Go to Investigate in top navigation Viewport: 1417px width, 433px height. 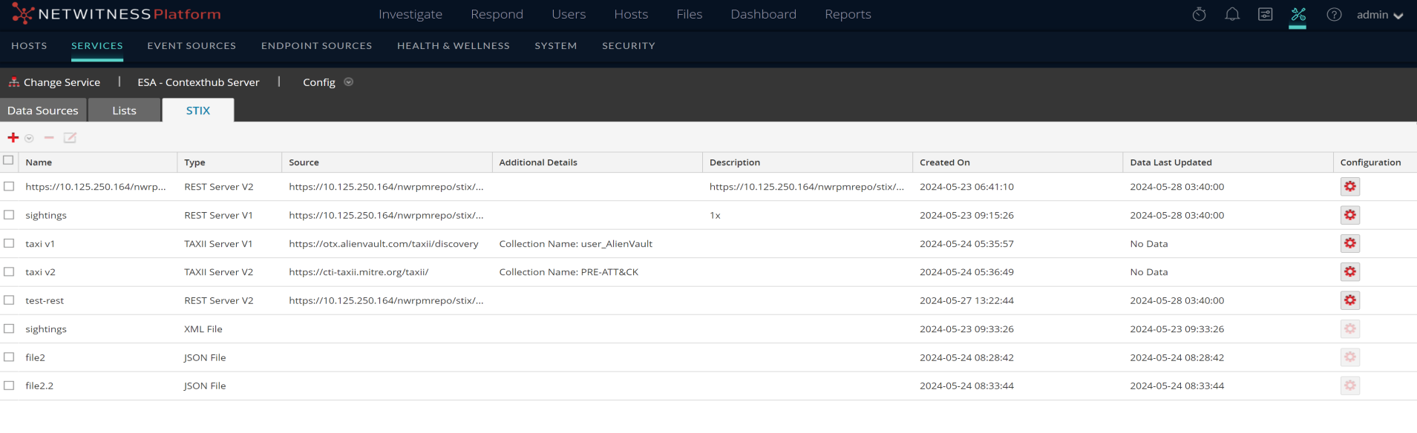[410, 14]
